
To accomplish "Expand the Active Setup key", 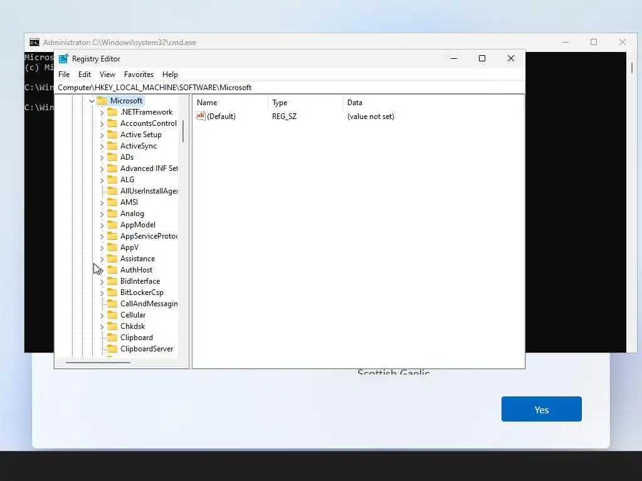I will click(x=102, y=135).
